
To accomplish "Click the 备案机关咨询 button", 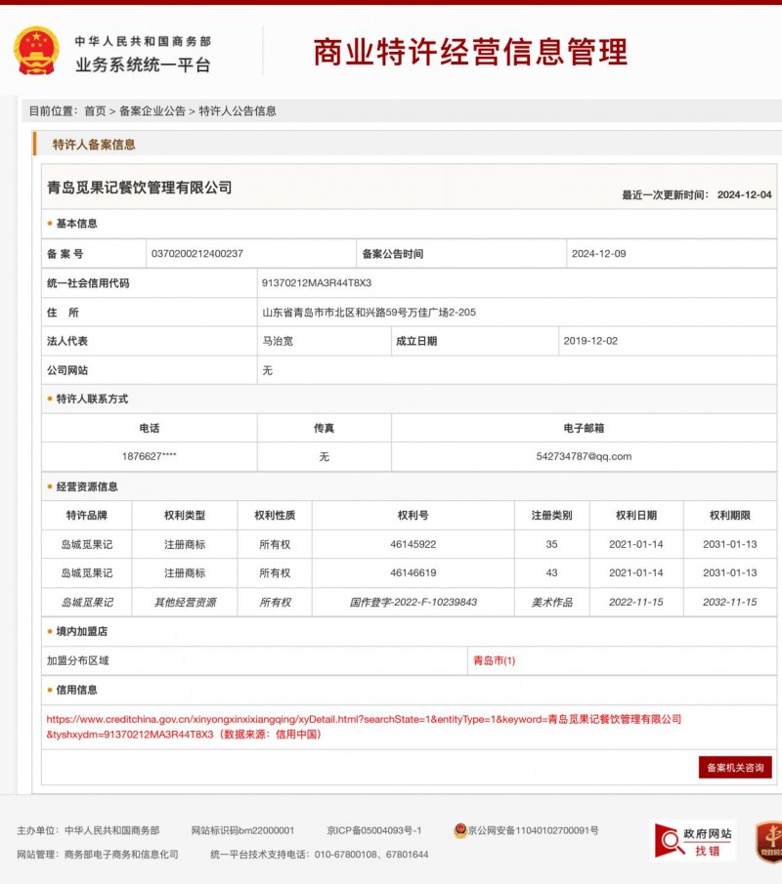I will click(x=735, y=768).
